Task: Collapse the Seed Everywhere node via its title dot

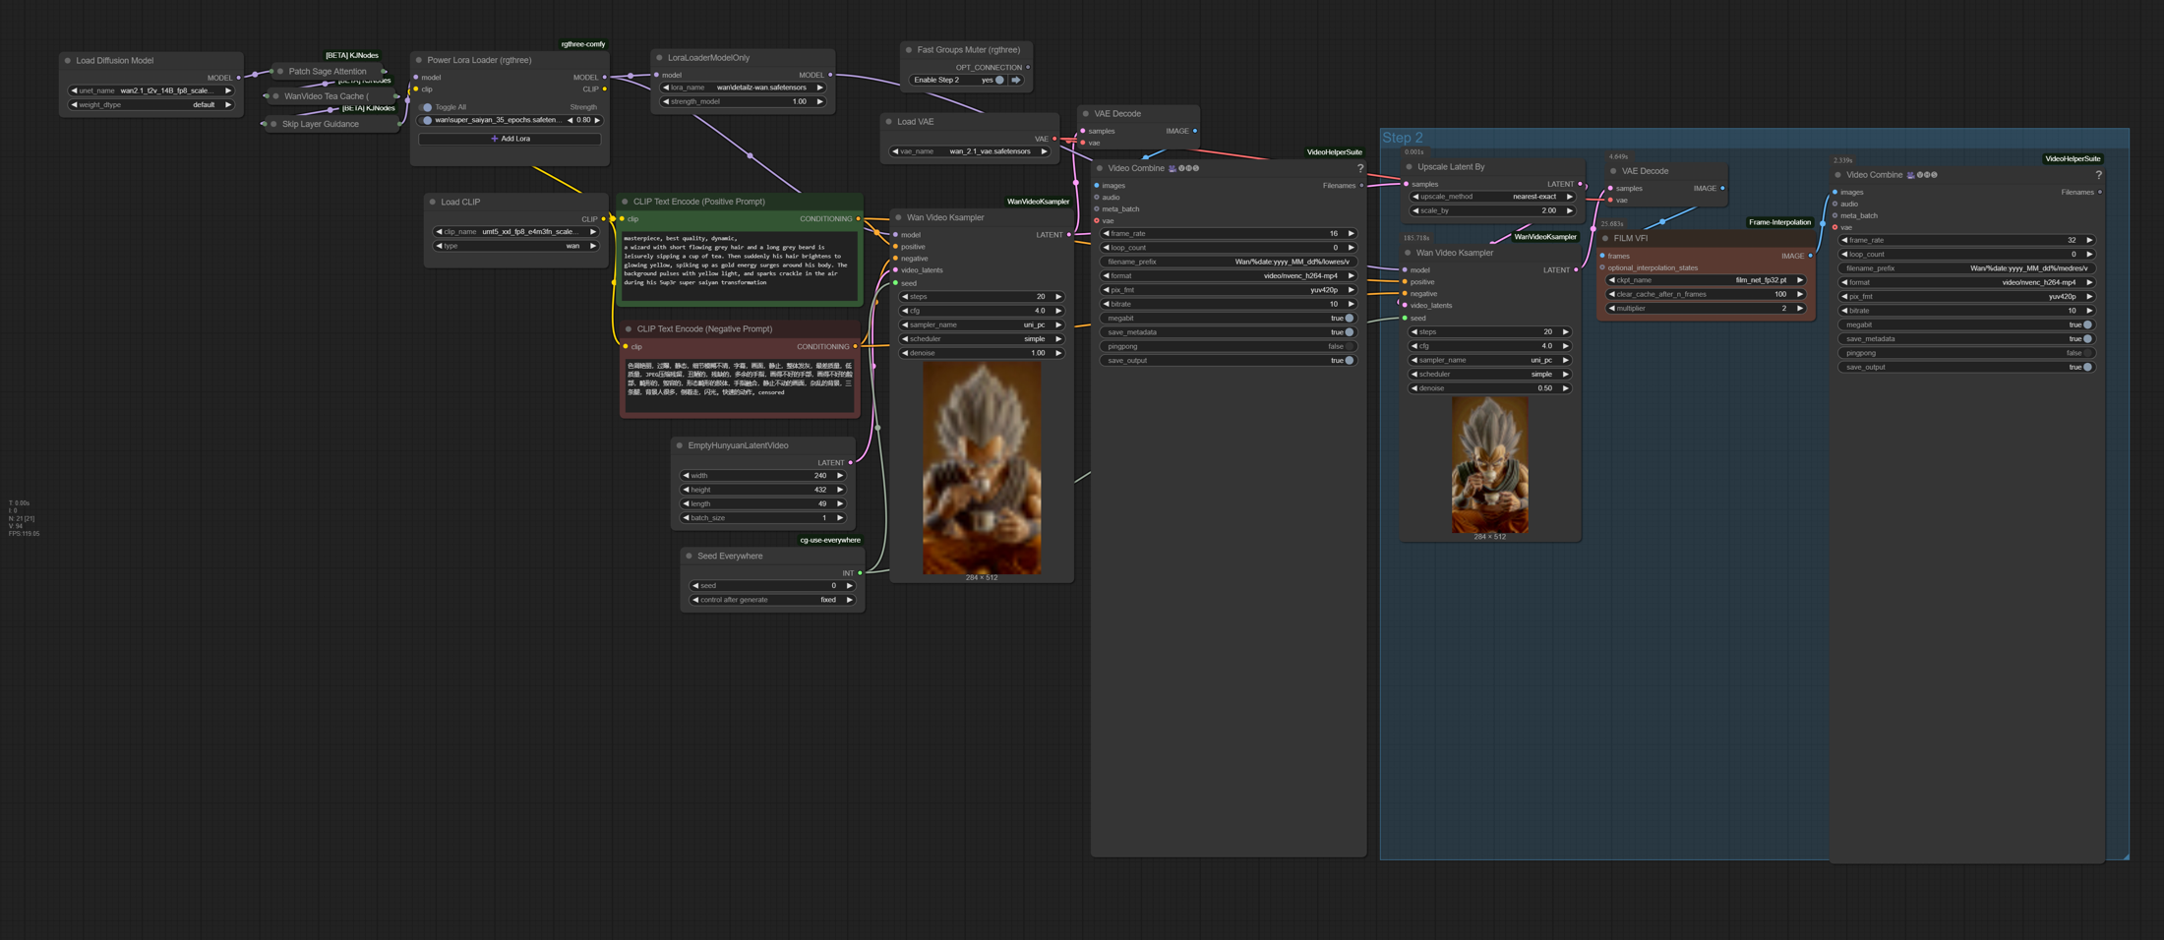Action: click(690, 557)
